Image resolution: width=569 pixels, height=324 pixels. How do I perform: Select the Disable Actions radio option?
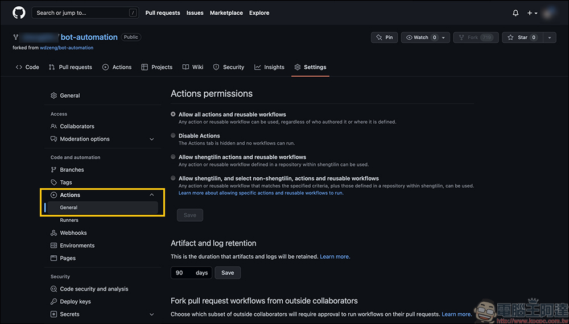[x=174, y=136]
